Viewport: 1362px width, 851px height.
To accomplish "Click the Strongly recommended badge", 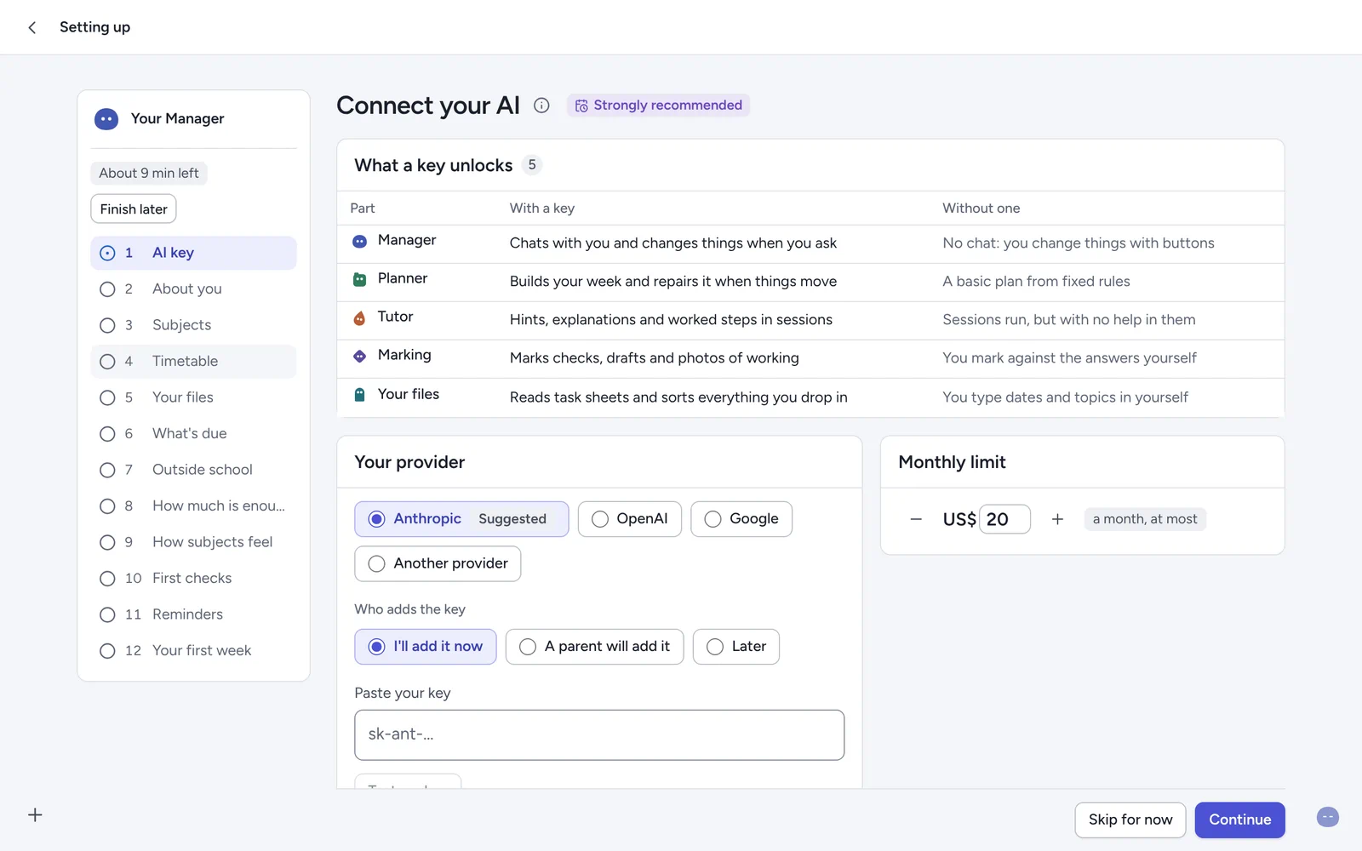I will (658, 106).
